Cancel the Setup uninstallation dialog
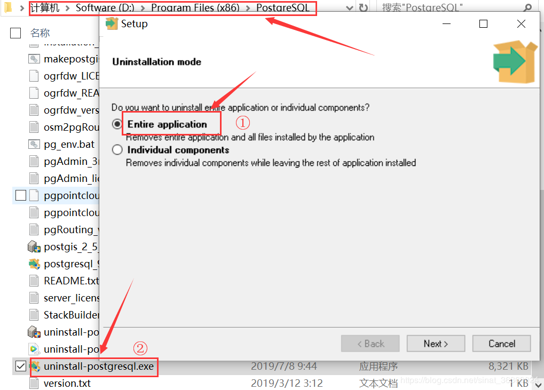This screenshot has width=544, height=390. 502,344
